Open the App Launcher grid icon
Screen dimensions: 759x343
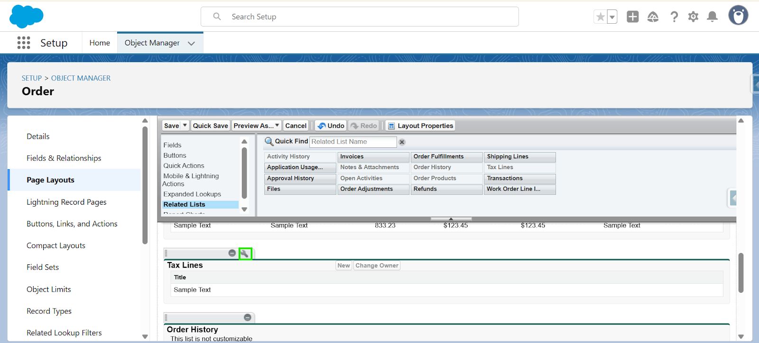point(24,43)
